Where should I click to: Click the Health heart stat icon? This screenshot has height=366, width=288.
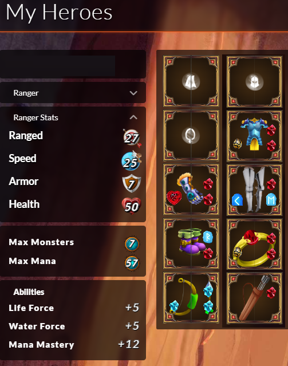[131, 206]
